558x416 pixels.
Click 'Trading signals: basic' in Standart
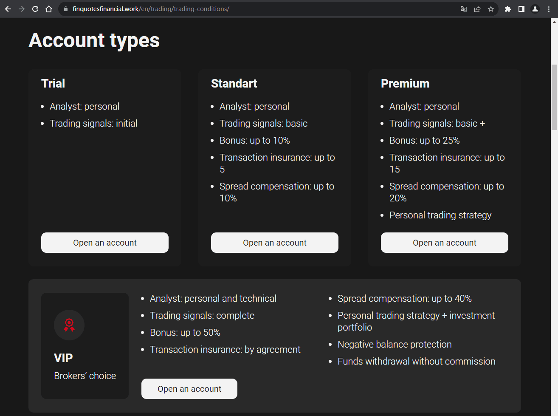point(263,123)
